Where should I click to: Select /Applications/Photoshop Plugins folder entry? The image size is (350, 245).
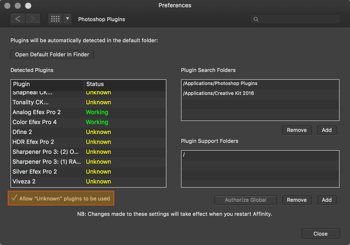click(260, 83)
